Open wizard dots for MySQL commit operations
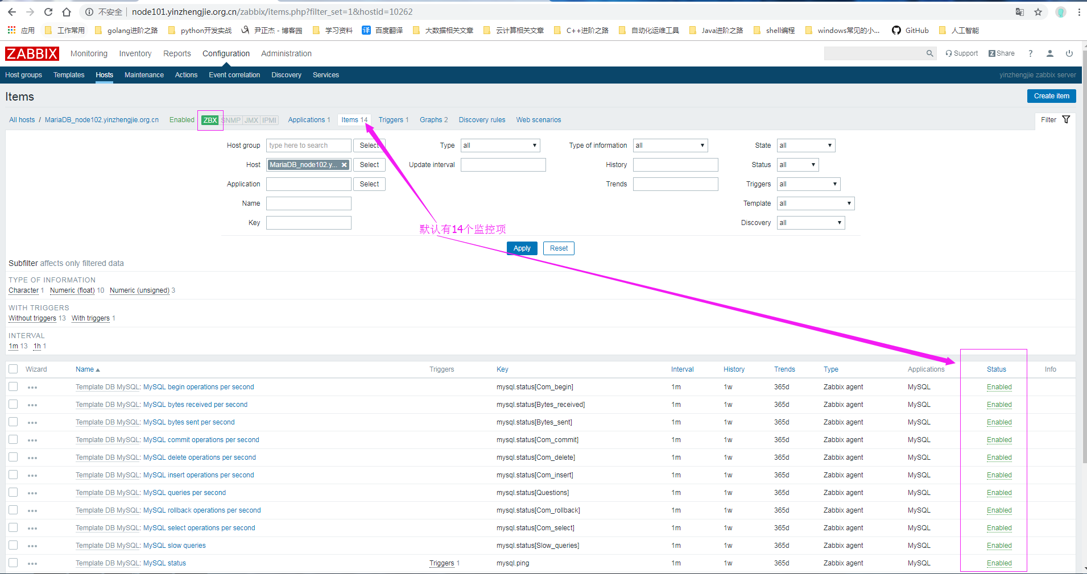This screenshot has height=574, width=1087. [x=32, y=440]
